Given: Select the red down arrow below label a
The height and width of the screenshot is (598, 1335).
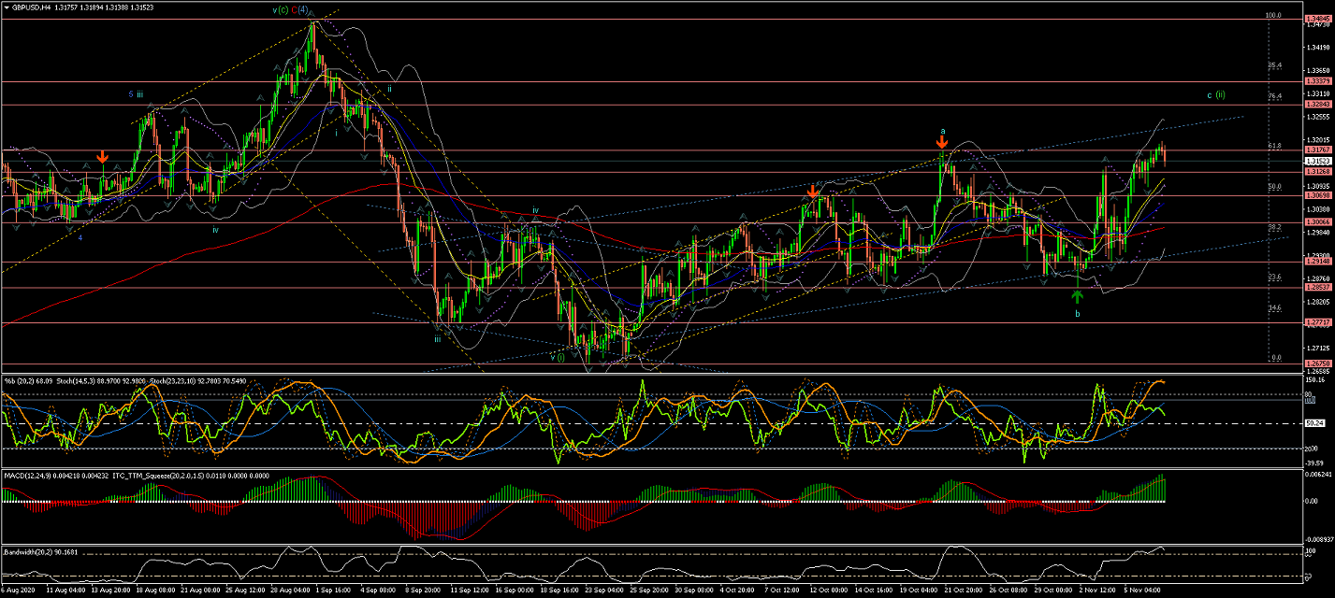Looking at the screenshot, I should point(942,143).
